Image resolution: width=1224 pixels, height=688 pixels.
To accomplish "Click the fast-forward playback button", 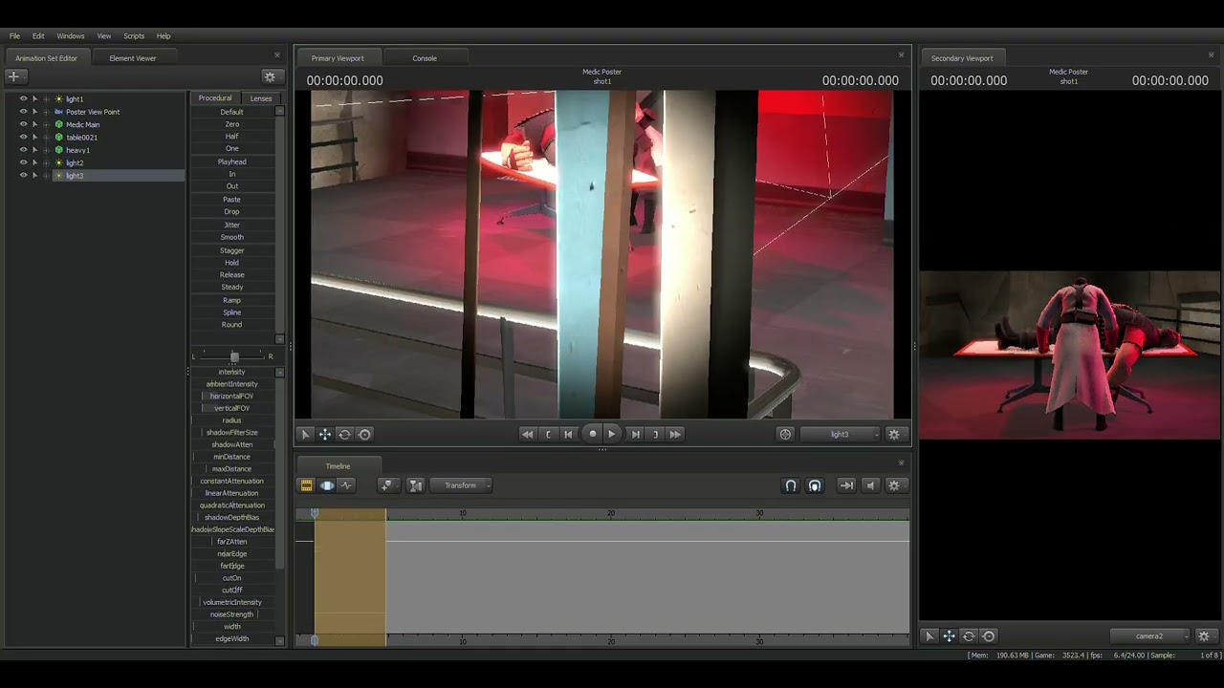I will (675, 434).
